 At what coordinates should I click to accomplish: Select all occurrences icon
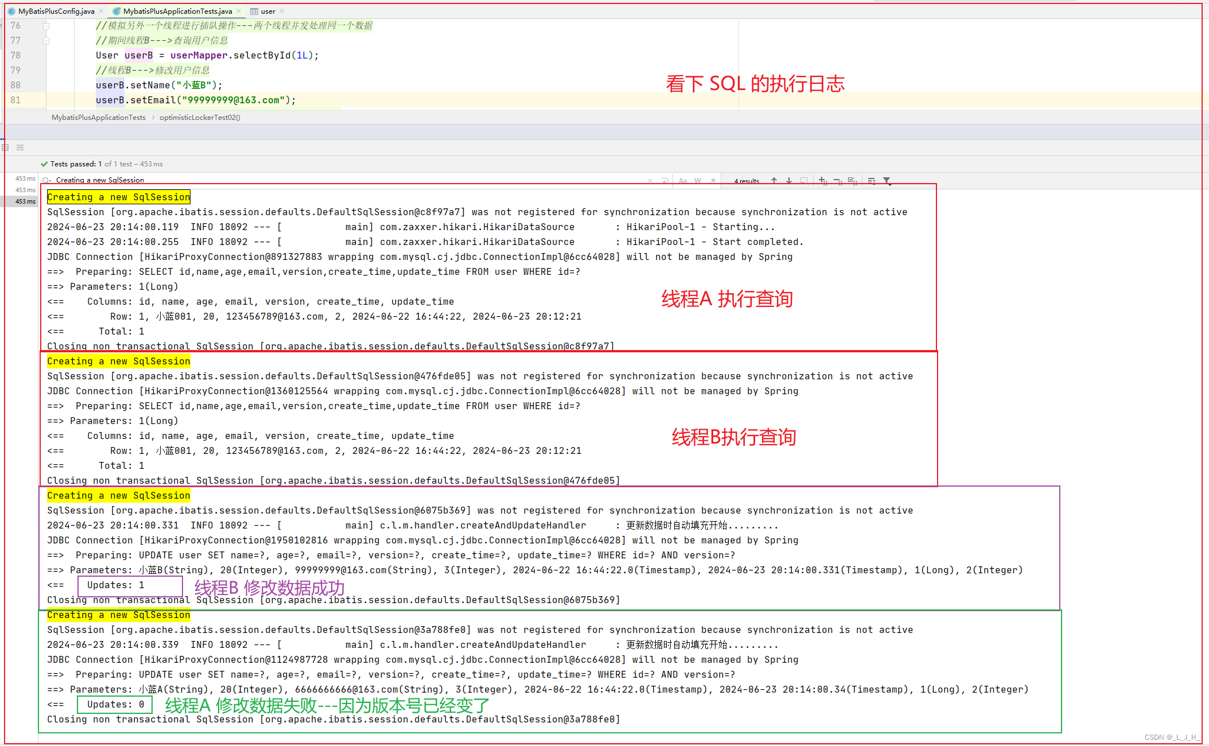[x=853, y=180]
